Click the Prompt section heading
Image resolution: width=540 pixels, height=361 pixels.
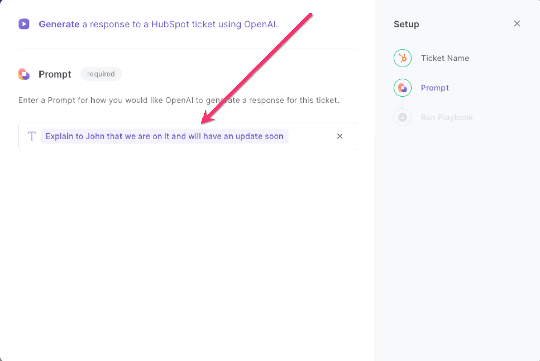pyautogui.click(x=55, y=74)
